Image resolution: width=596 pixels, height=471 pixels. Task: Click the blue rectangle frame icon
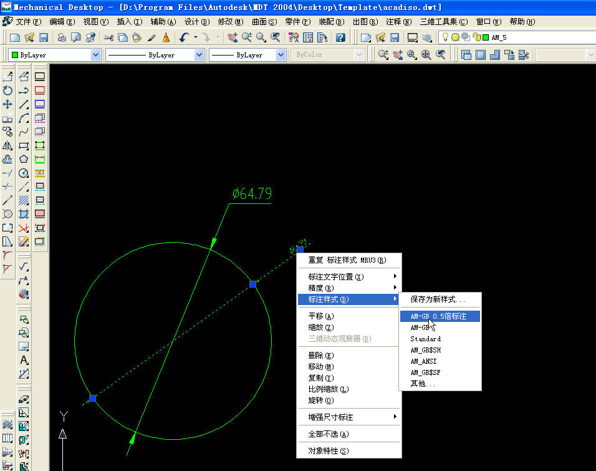(x=39, y=104)
